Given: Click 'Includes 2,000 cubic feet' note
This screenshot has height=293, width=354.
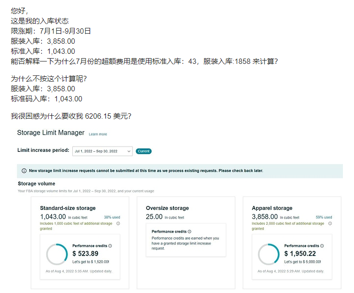Looking at the screenshot, I should click(288, 226).
